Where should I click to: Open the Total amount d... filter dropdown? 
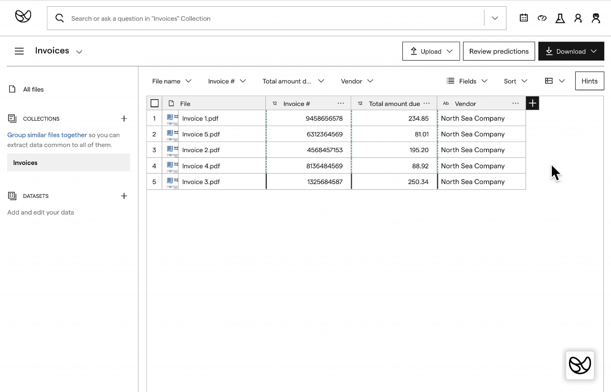pyautogui.click(x=294, y=81)
